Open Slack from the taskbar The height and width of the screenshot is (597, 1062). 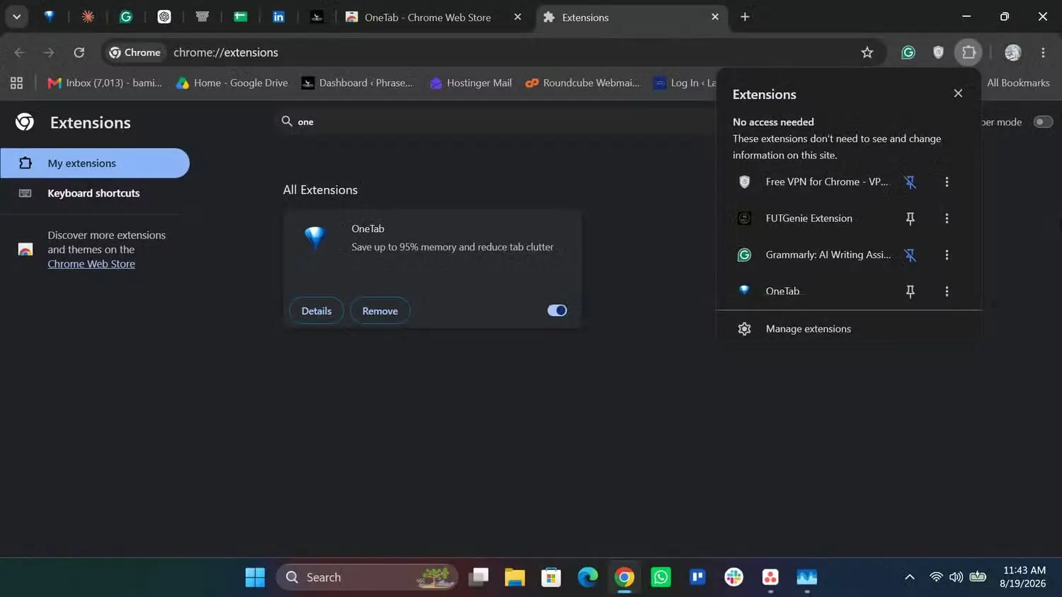[x=734, y=577]
